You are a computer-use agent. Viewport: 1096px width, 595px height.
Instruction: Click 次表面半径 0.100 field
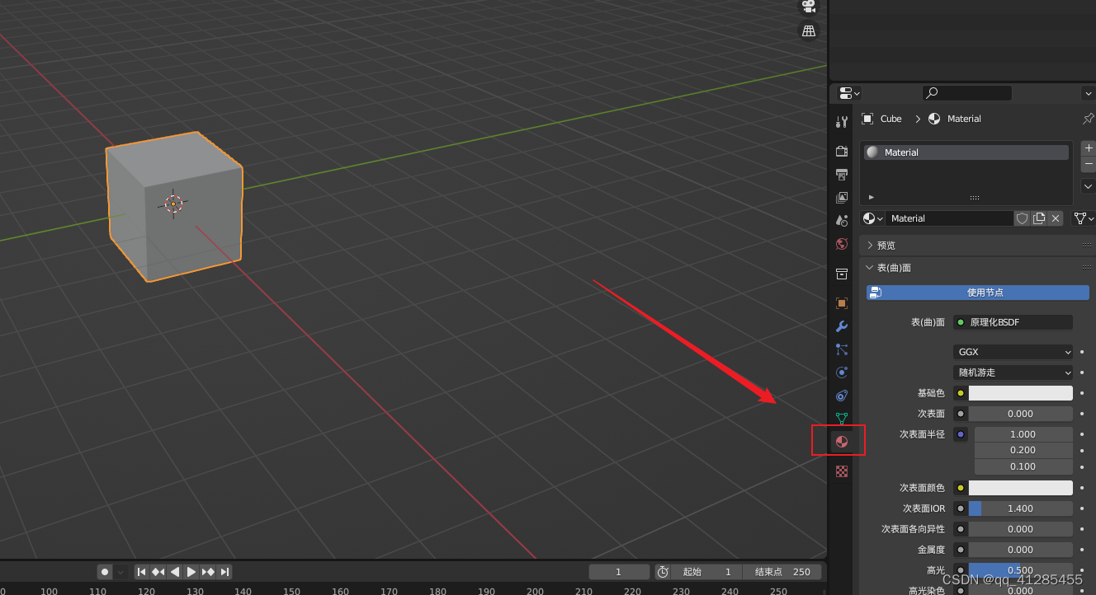coord(1023,466)
